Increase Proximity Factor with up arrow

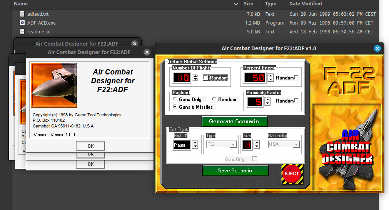point(267,99)
